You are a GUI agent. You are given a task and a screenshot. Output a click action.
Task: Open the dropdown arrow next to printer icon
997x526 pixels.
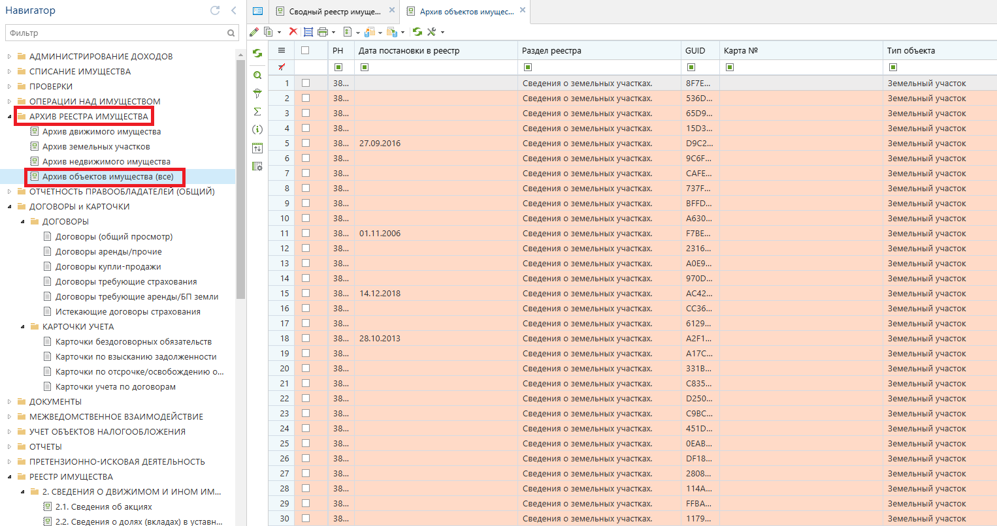pos(333,32)
